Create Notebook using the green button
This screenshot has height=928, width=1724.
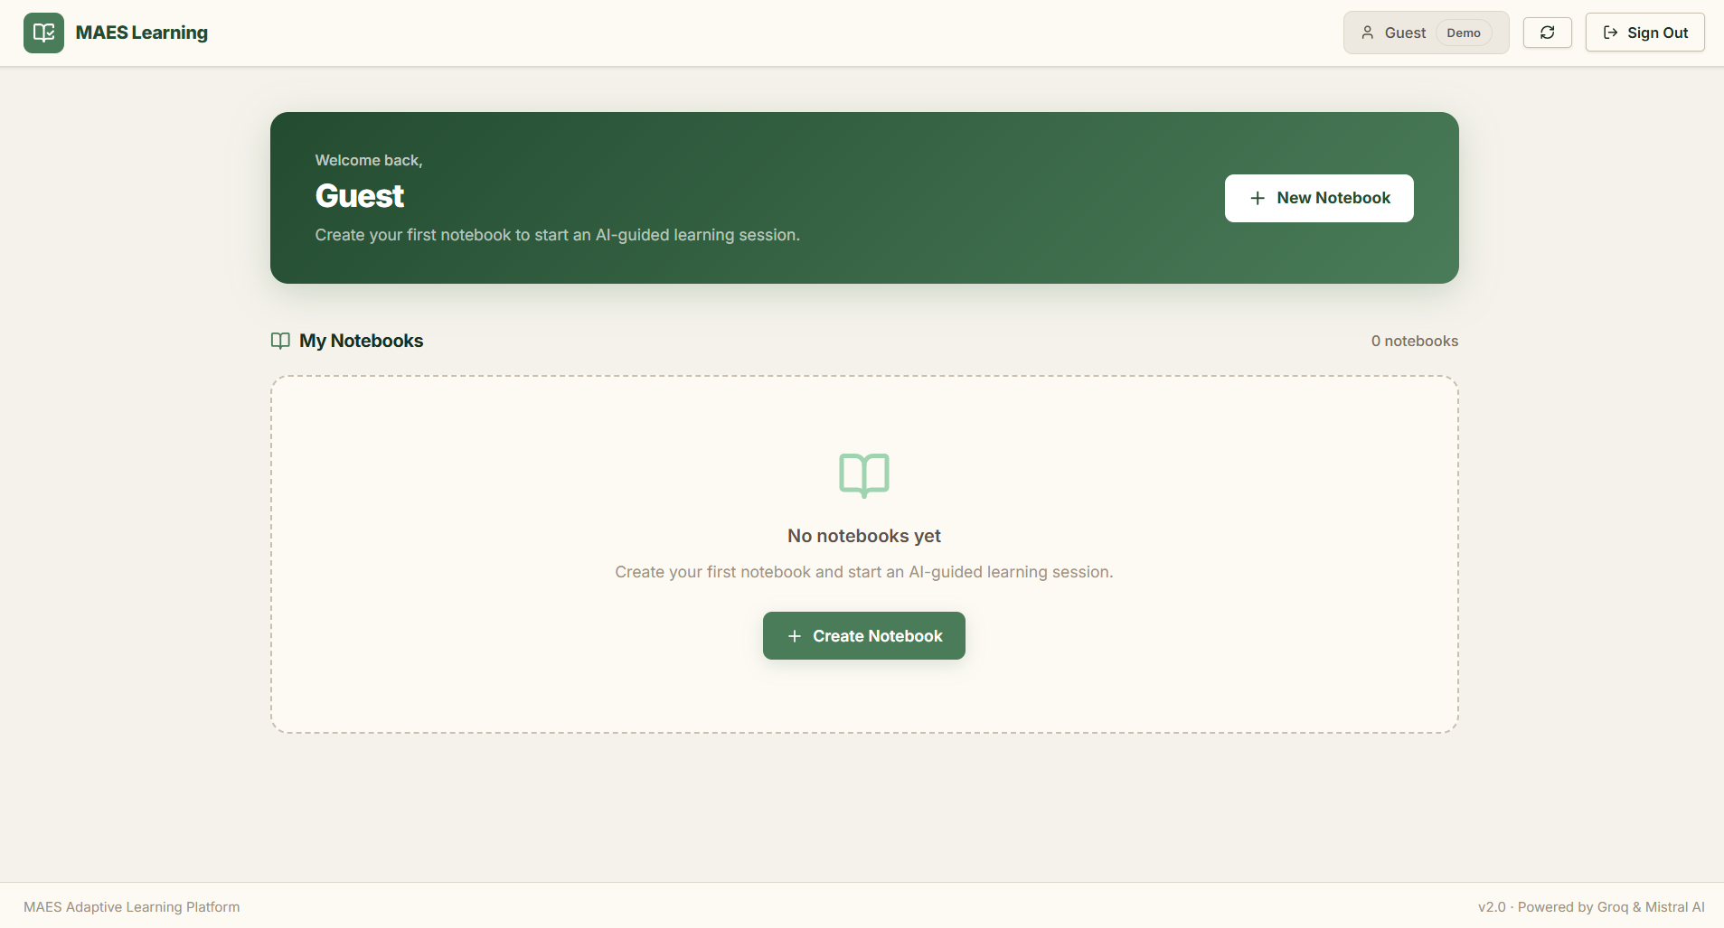tap(864, 636)
